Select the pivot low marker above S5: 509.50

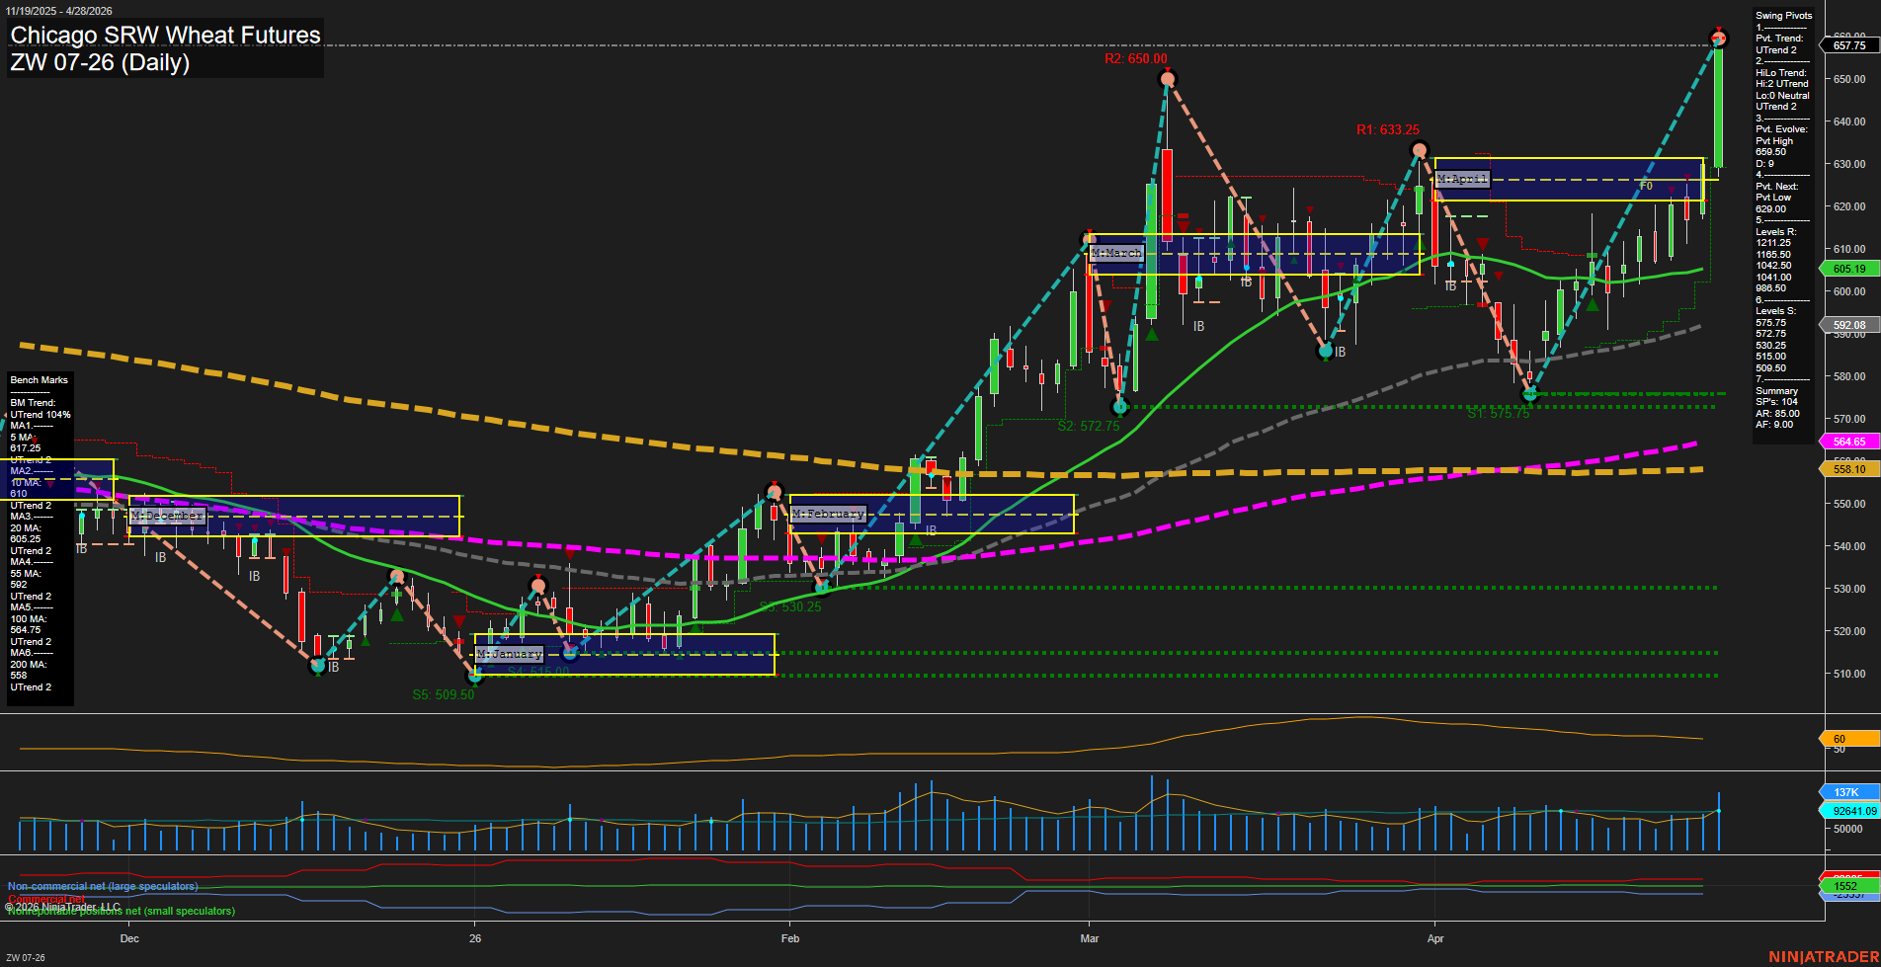click(476, 677)
